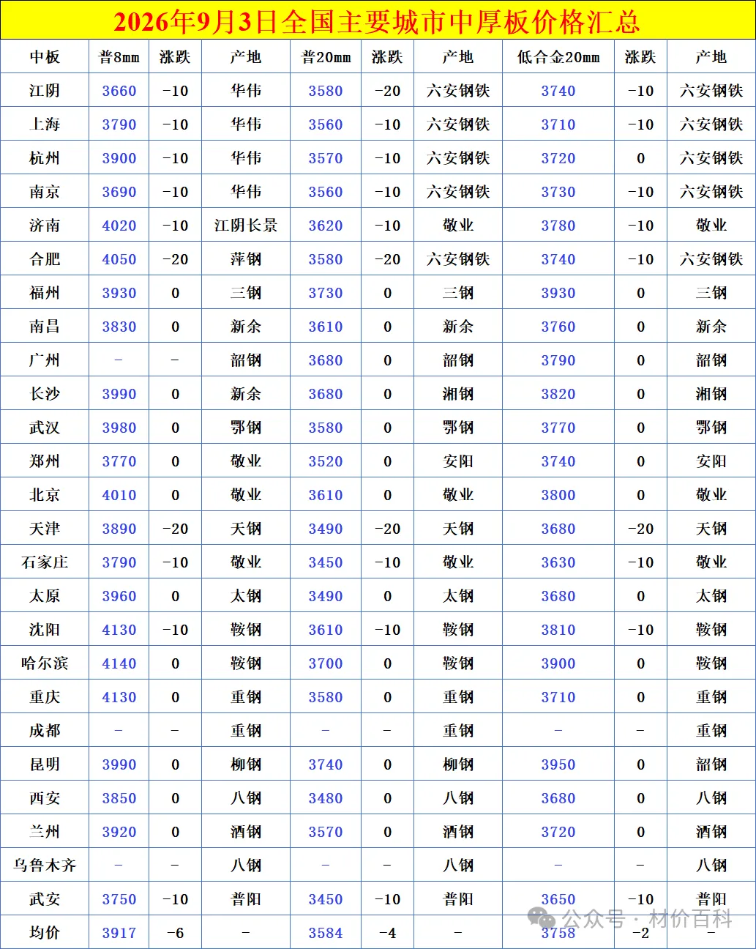Select the origin 江阴长景 in 济南 row

[246, 226]
